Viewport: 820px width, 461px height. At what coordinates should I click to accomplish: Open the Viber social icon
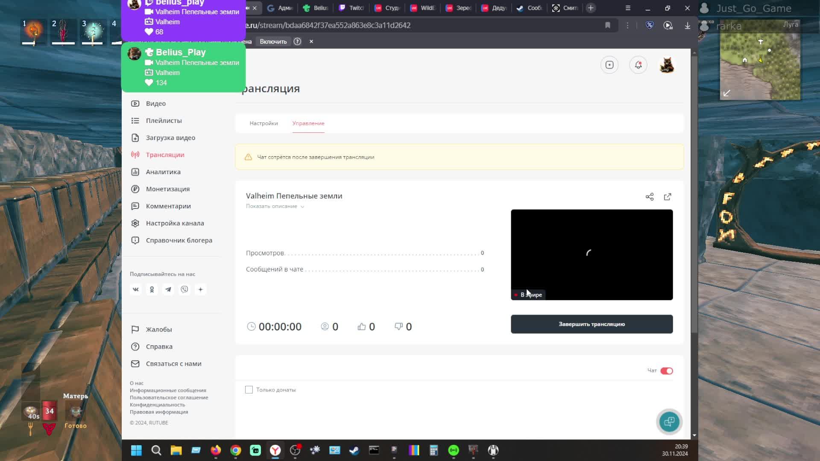pos(184,289)
